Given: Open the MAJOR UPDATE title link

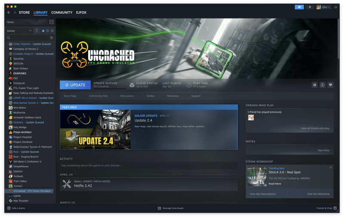Looking at the screenshot, I should coord(146,116).
